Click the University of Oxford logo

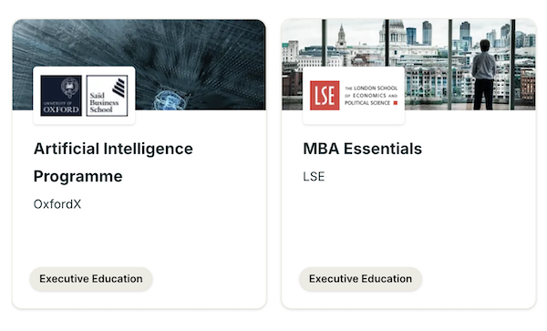click(x=61, y=96)
